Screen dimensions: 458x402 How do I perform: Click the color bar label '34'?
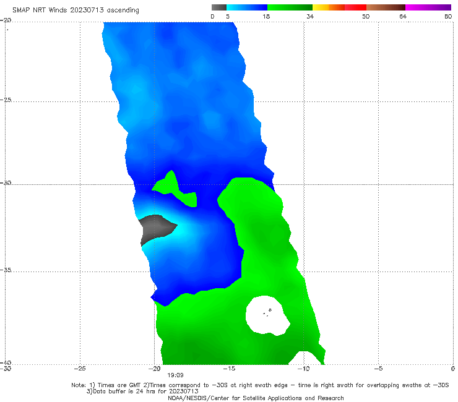310,17
